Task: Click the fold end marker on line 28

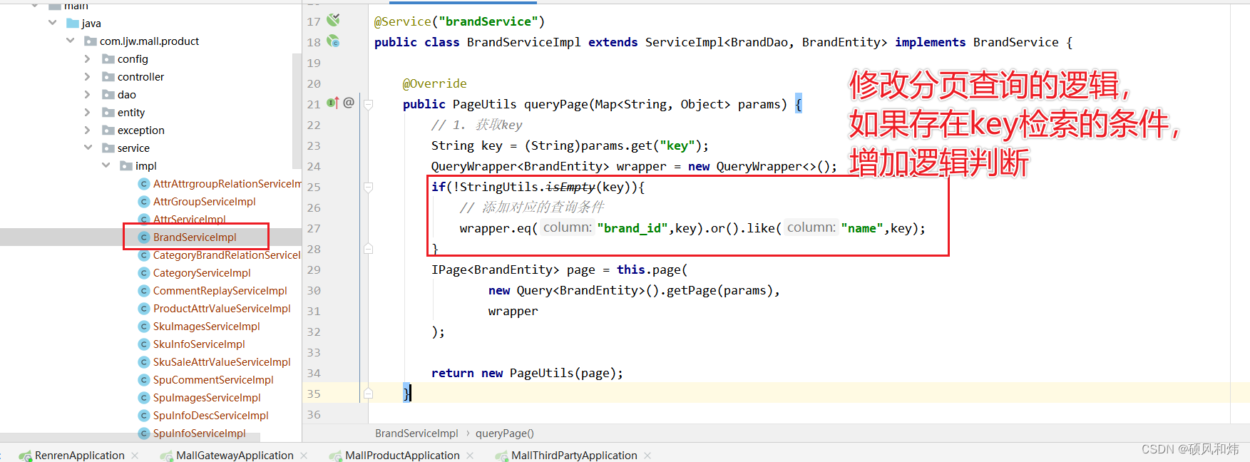Action: (368, 249)
